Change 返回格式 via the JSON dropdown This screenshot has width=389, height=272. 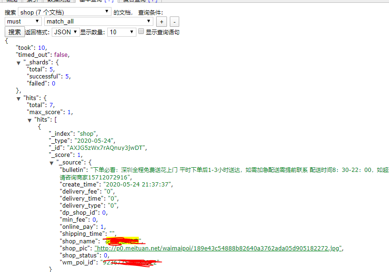pyautogui.click(x=65, y=31)
